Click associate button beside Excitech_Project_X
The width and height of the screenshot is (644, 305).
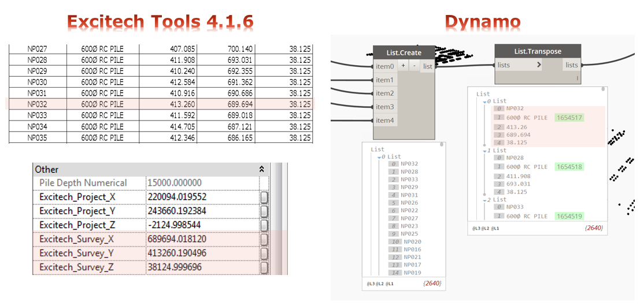(265, 197)
